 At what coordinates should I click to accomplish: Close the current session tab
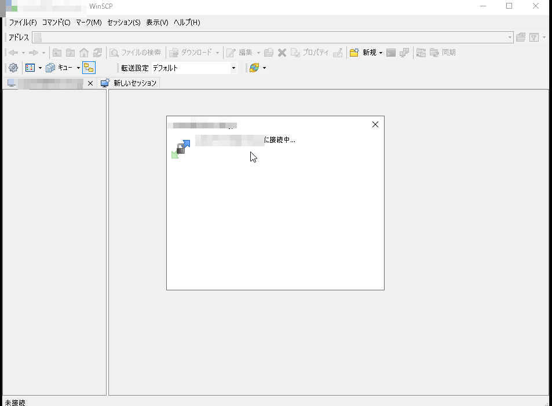click(x=90, y=83)
